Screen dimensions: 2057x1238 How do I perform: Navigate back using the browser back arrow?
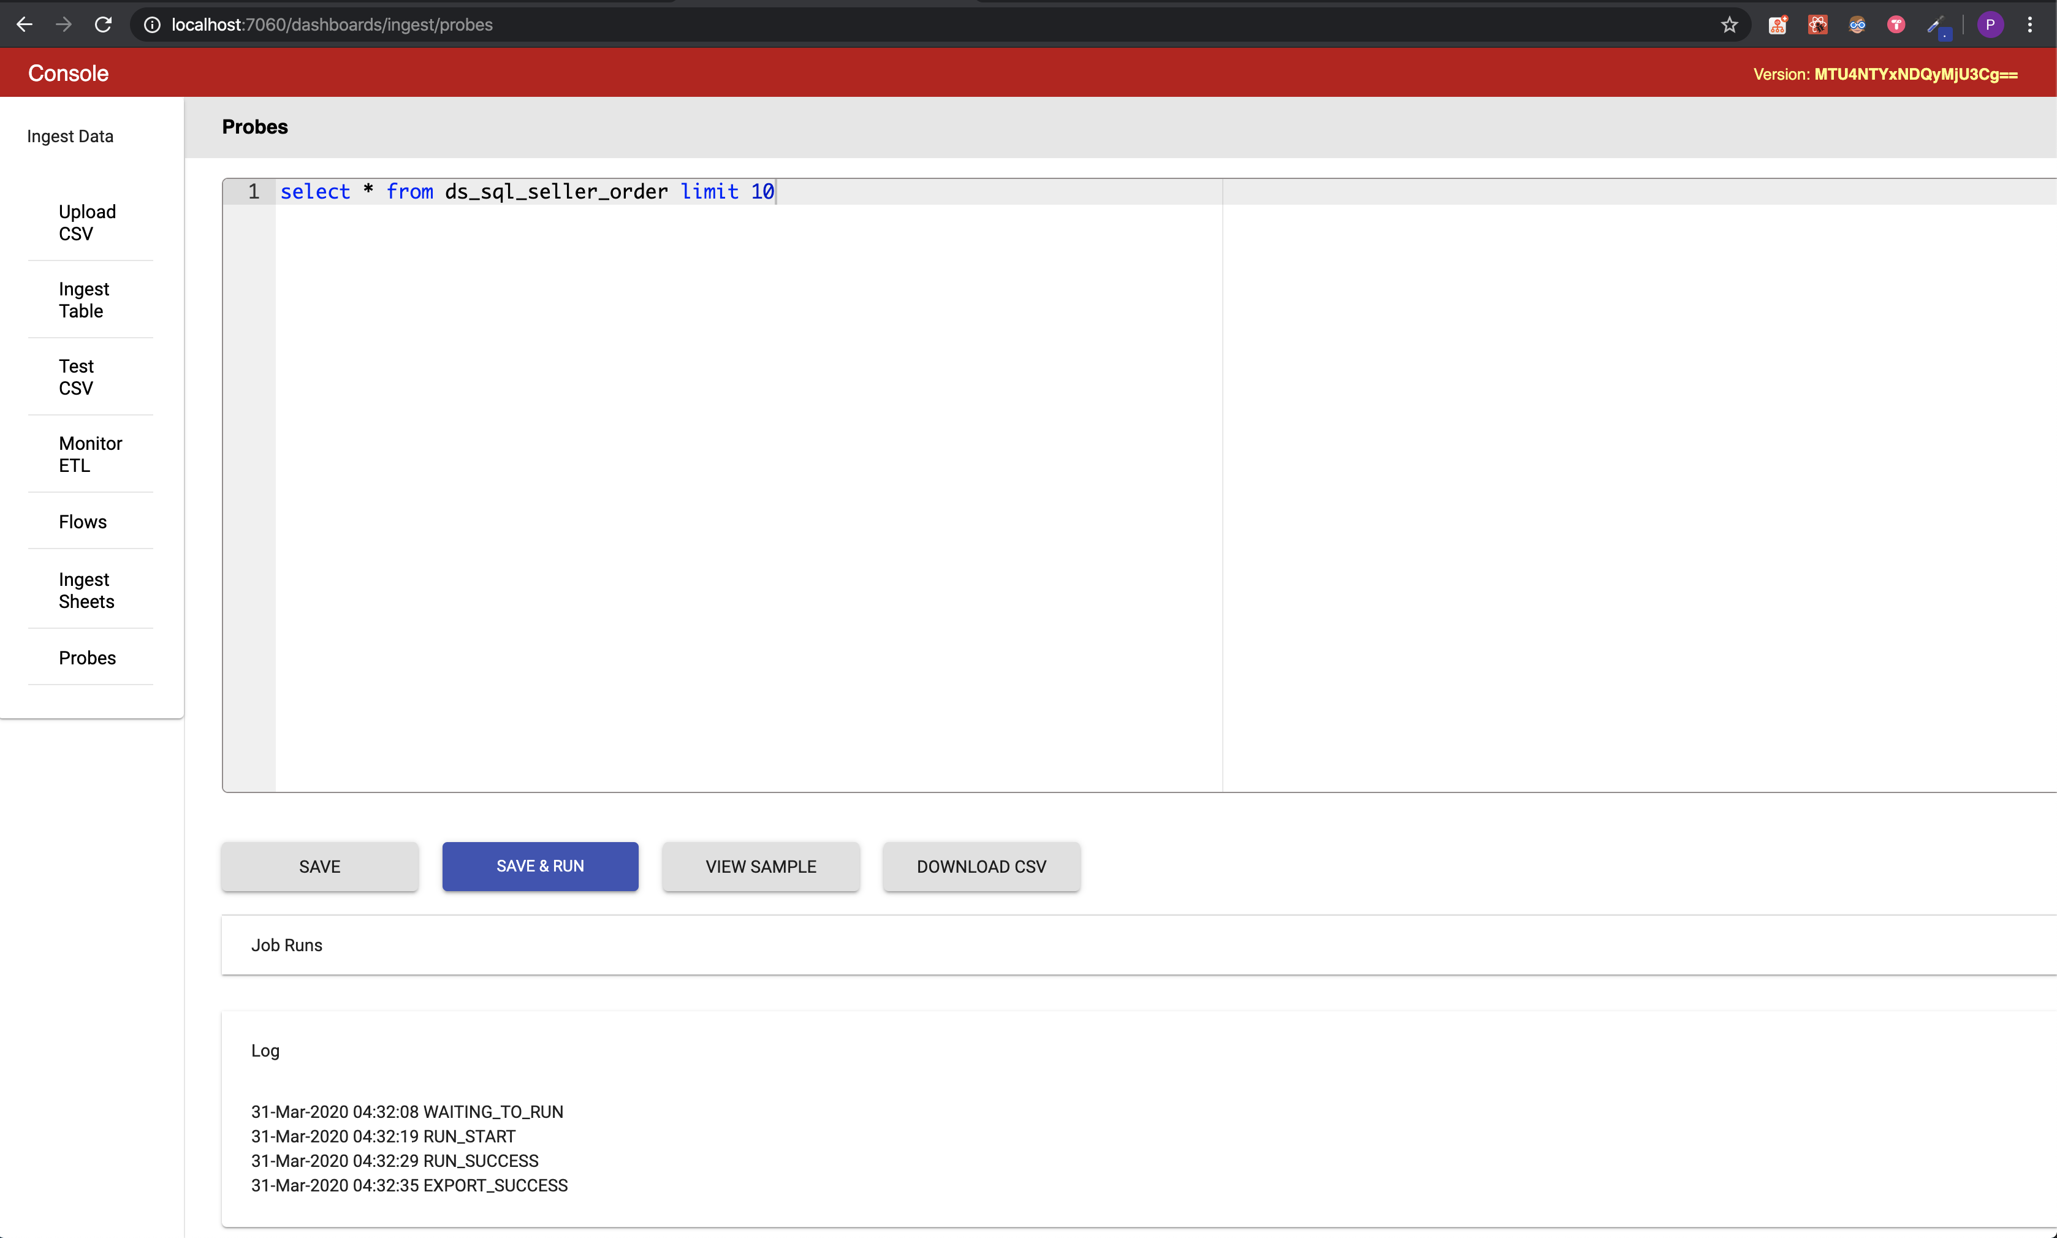[24, 24]
